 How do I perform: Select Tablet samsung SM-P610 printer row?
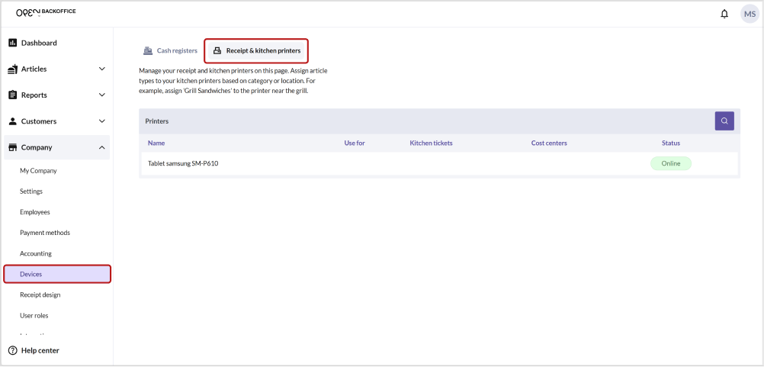[183, 163]
